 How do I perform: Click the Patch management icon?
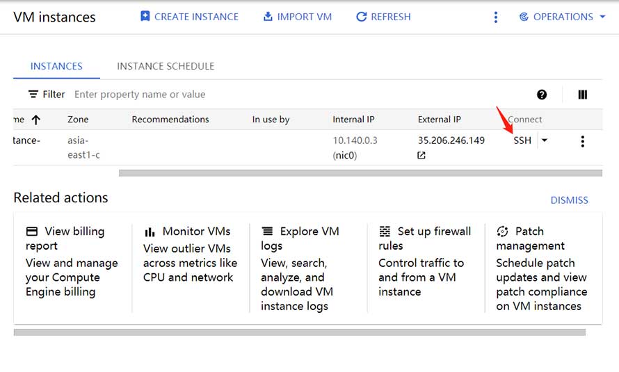click(x=502, y=231)
